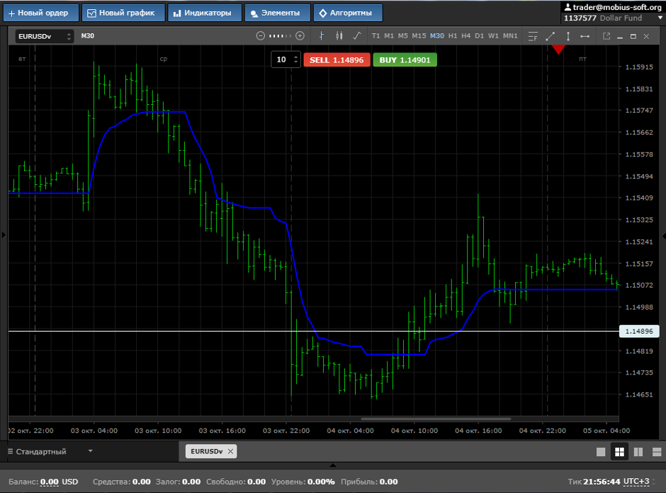The image size is (666, 493).
Task: Detach chart into a separate window
Action: point(606,37)
